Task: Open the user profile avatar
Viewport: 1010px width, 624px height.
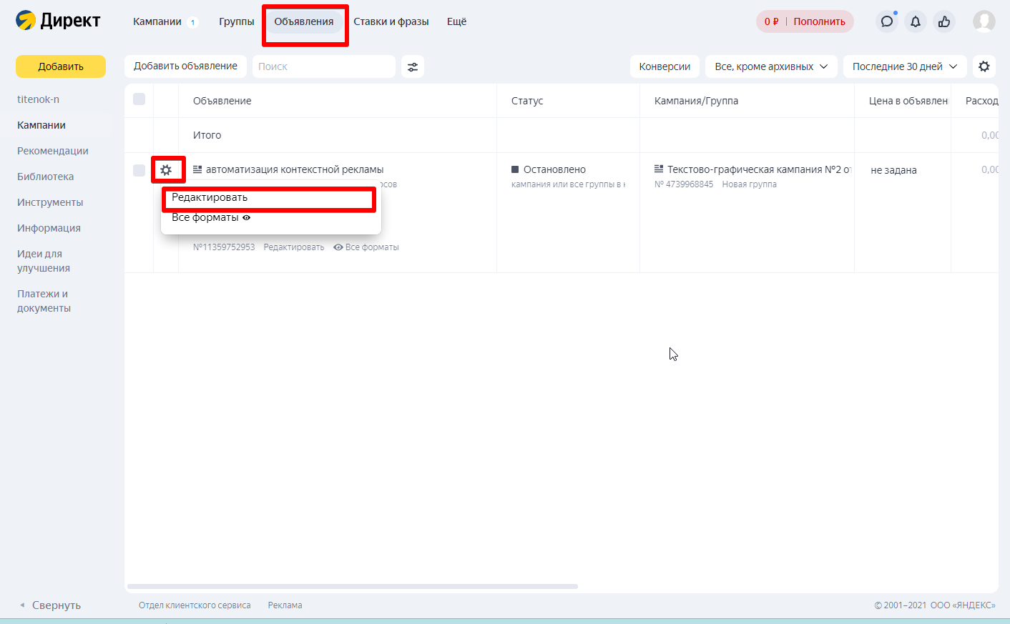Action: pyautogui.click(x=984, y=21)
